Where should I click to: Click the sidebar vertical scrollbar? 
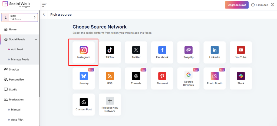[x=40, y=54]
